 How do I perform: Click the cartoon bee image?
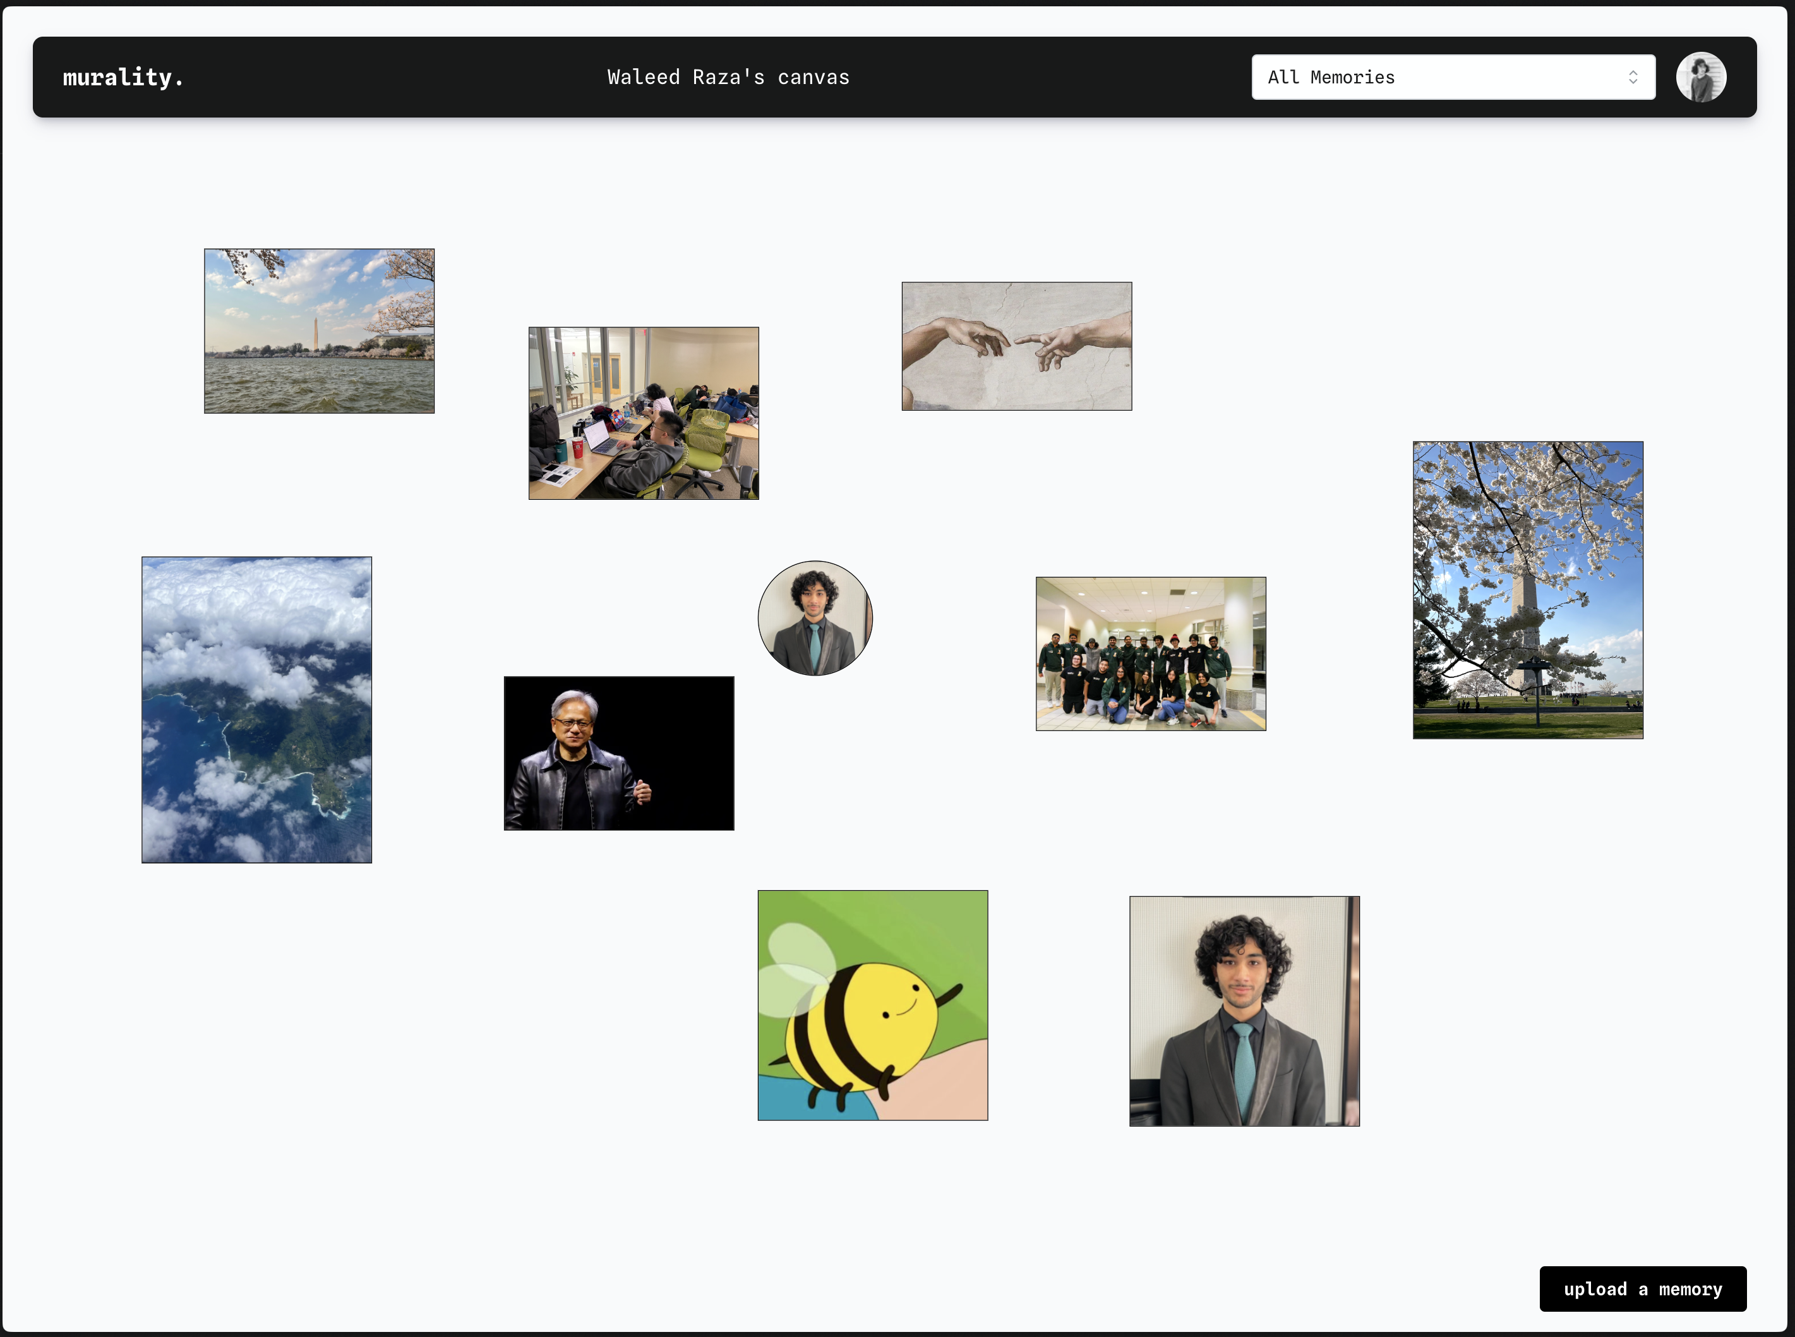pos(872,1005)
